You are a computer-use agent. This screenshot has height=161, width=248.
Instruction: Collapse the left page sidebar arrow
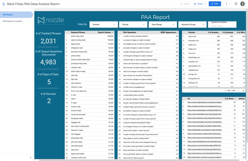31,157
